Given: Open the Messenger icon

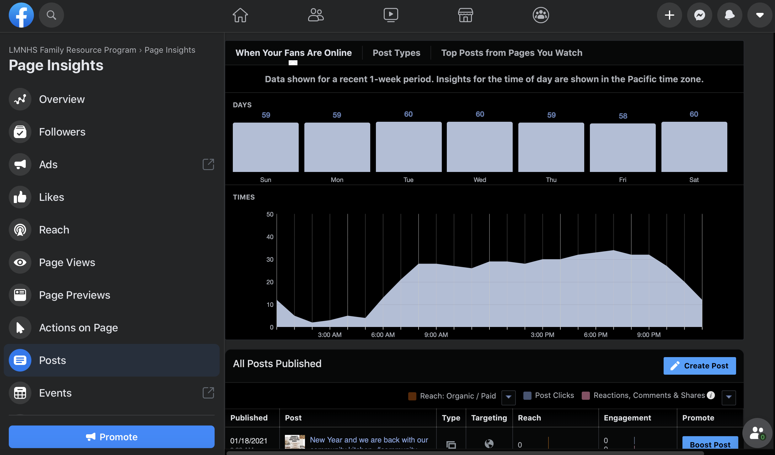Looking at the screenshot, I should (699, 15).
